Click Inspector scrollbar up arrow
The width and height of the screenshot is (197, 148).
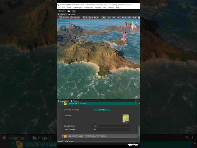pyautogui.click(x=139, y=103)
